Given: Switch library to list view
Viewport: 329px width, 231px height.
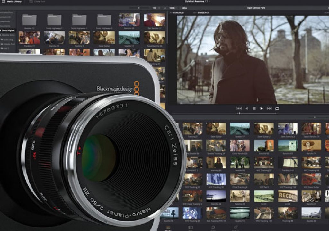Looking at the screenshot, I should (x=159, y=8).
